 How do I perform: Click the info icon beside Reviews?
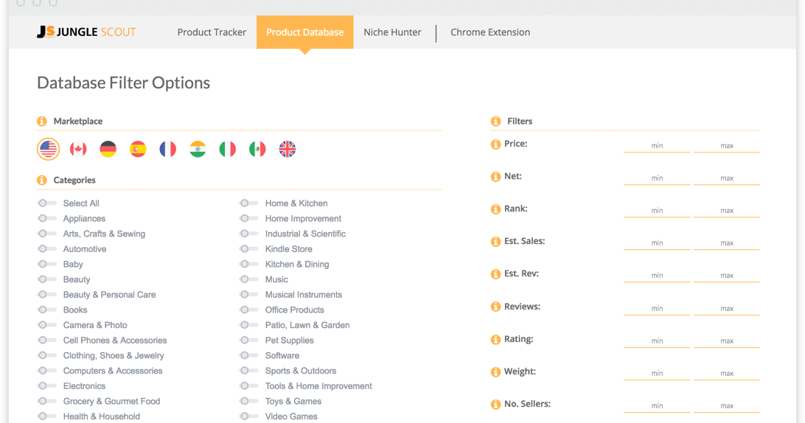495,307
